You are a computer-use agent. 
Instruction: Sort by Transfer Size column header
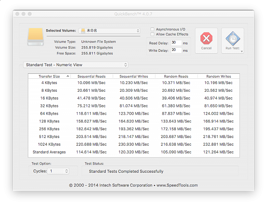(x=49, y=77)
